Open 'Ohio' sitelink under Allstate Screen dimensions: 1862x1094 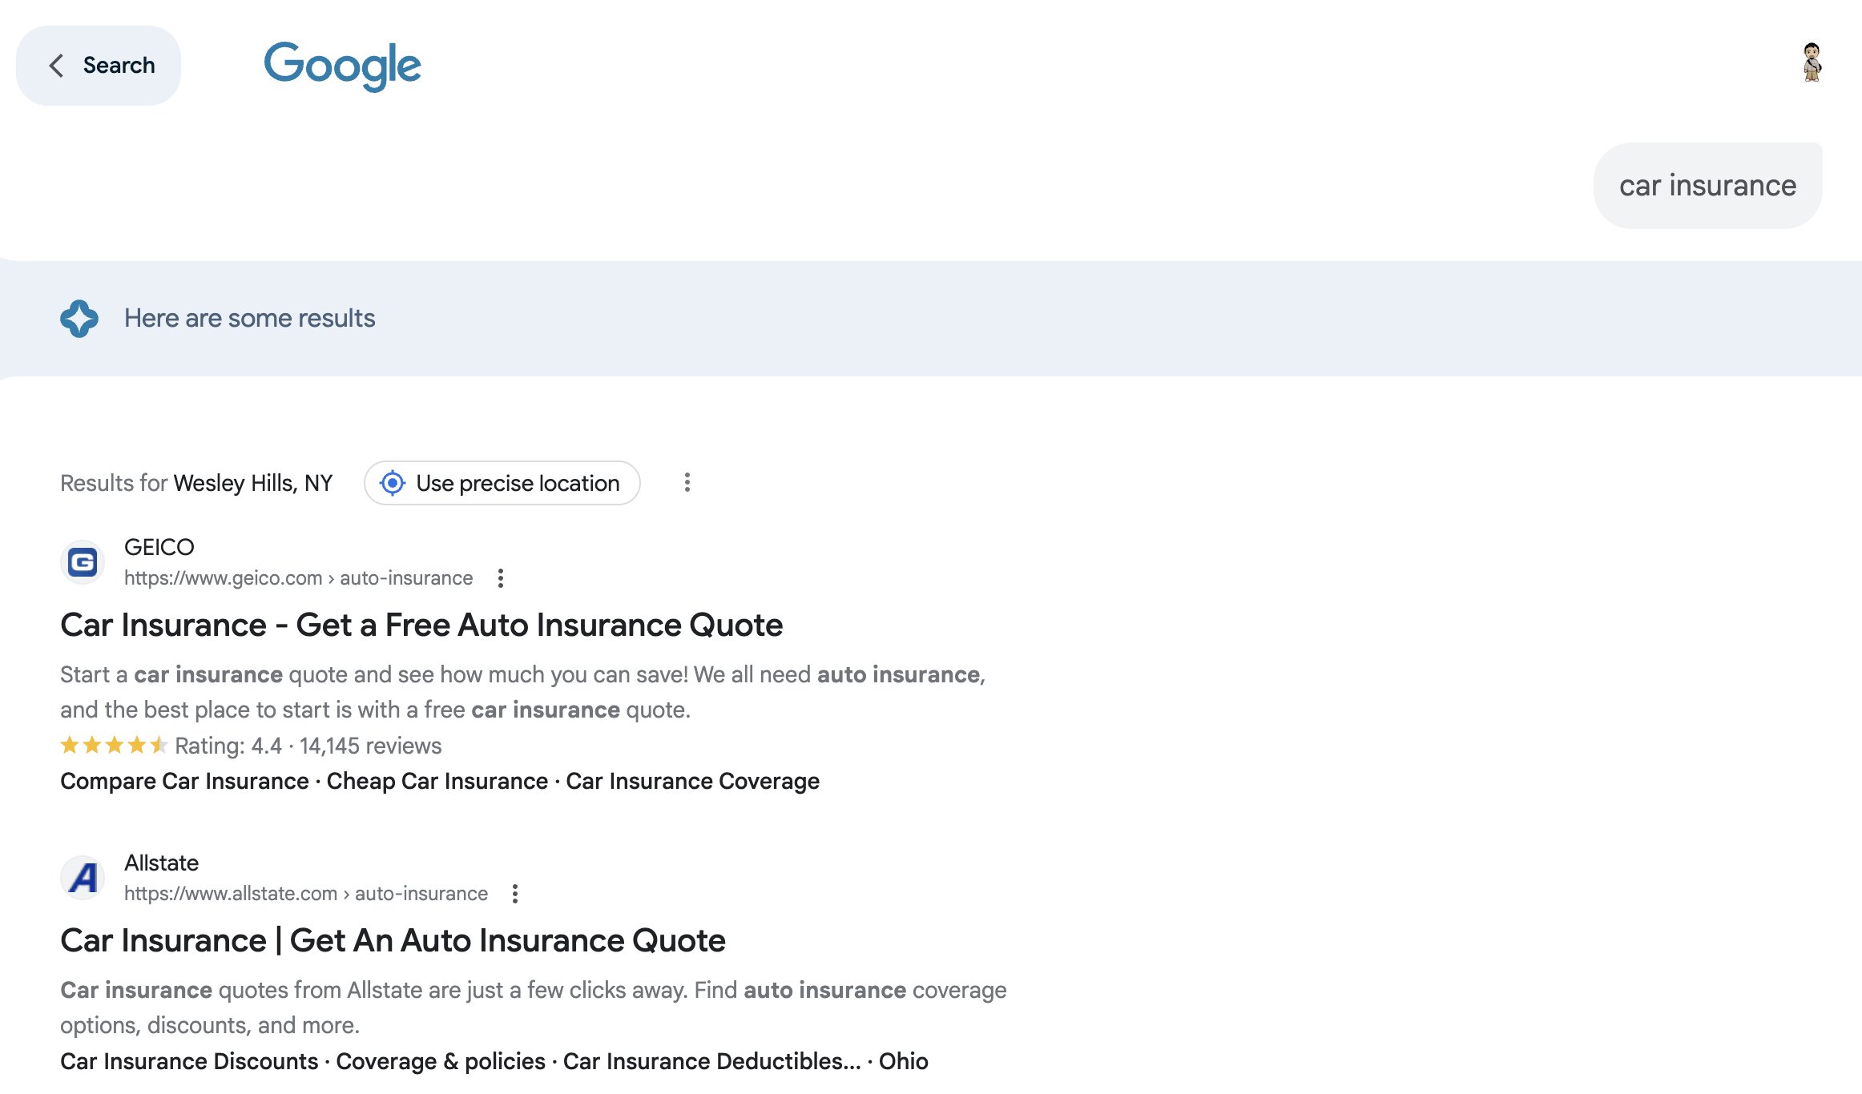(903, 1061)
